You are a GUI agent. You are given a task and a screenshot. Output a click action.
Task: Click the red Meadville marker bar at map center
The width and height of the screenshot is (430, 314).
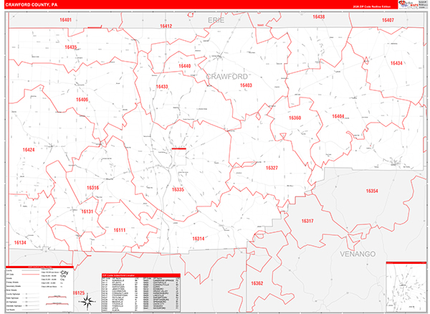pos(178,148)
